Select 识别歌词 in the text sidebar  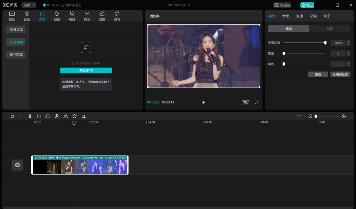click(x=16, y=55)
